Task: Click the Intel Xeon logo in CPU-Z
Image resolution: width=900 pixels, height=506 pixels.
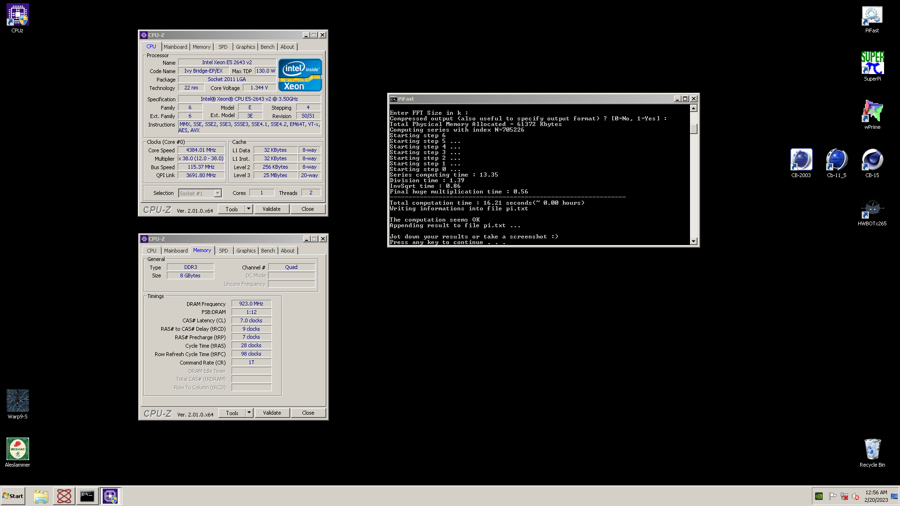Action: tap(300, 75)
